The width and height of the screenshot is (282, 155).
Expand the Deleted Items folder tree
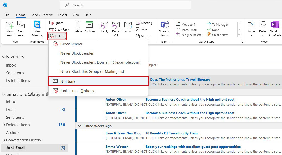4,125
